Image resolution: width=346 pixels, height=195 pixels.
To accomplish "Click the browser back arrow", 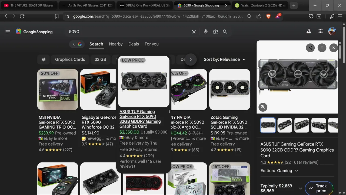I will 6,16.
